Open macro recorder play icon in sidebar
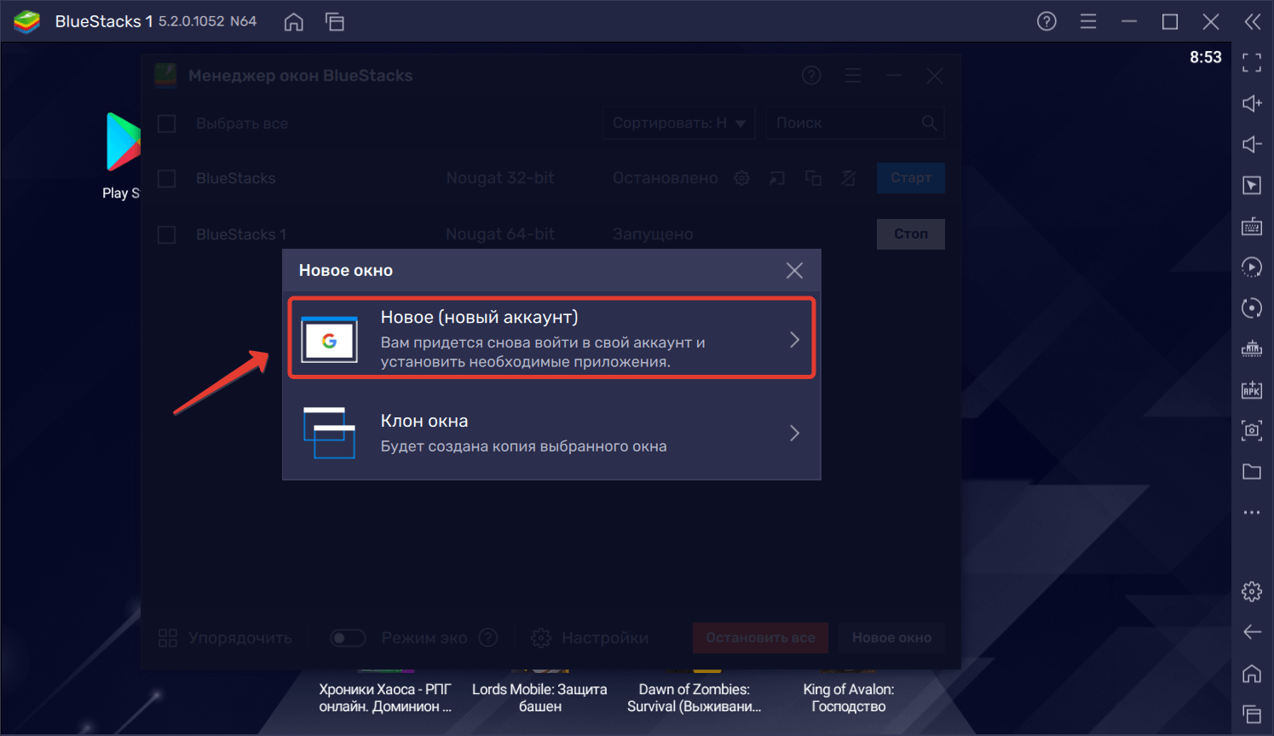 point(1252,267)
